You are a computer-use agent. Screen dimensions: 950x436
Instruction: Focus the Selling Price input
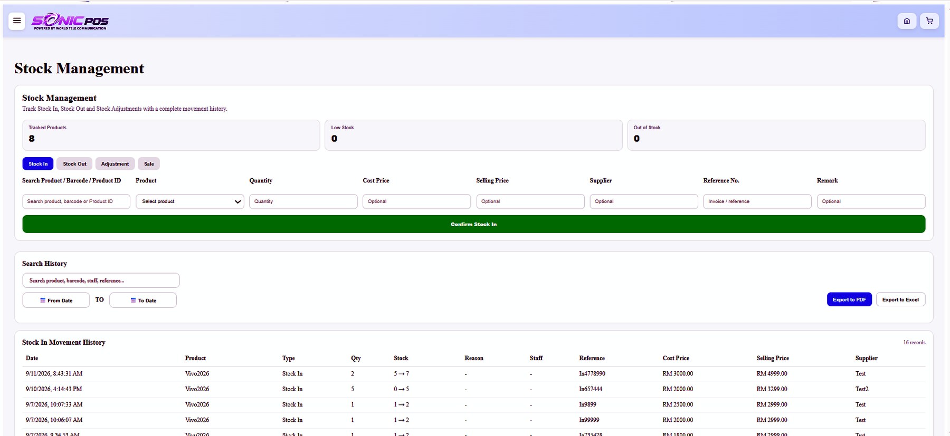coord(530,201)
